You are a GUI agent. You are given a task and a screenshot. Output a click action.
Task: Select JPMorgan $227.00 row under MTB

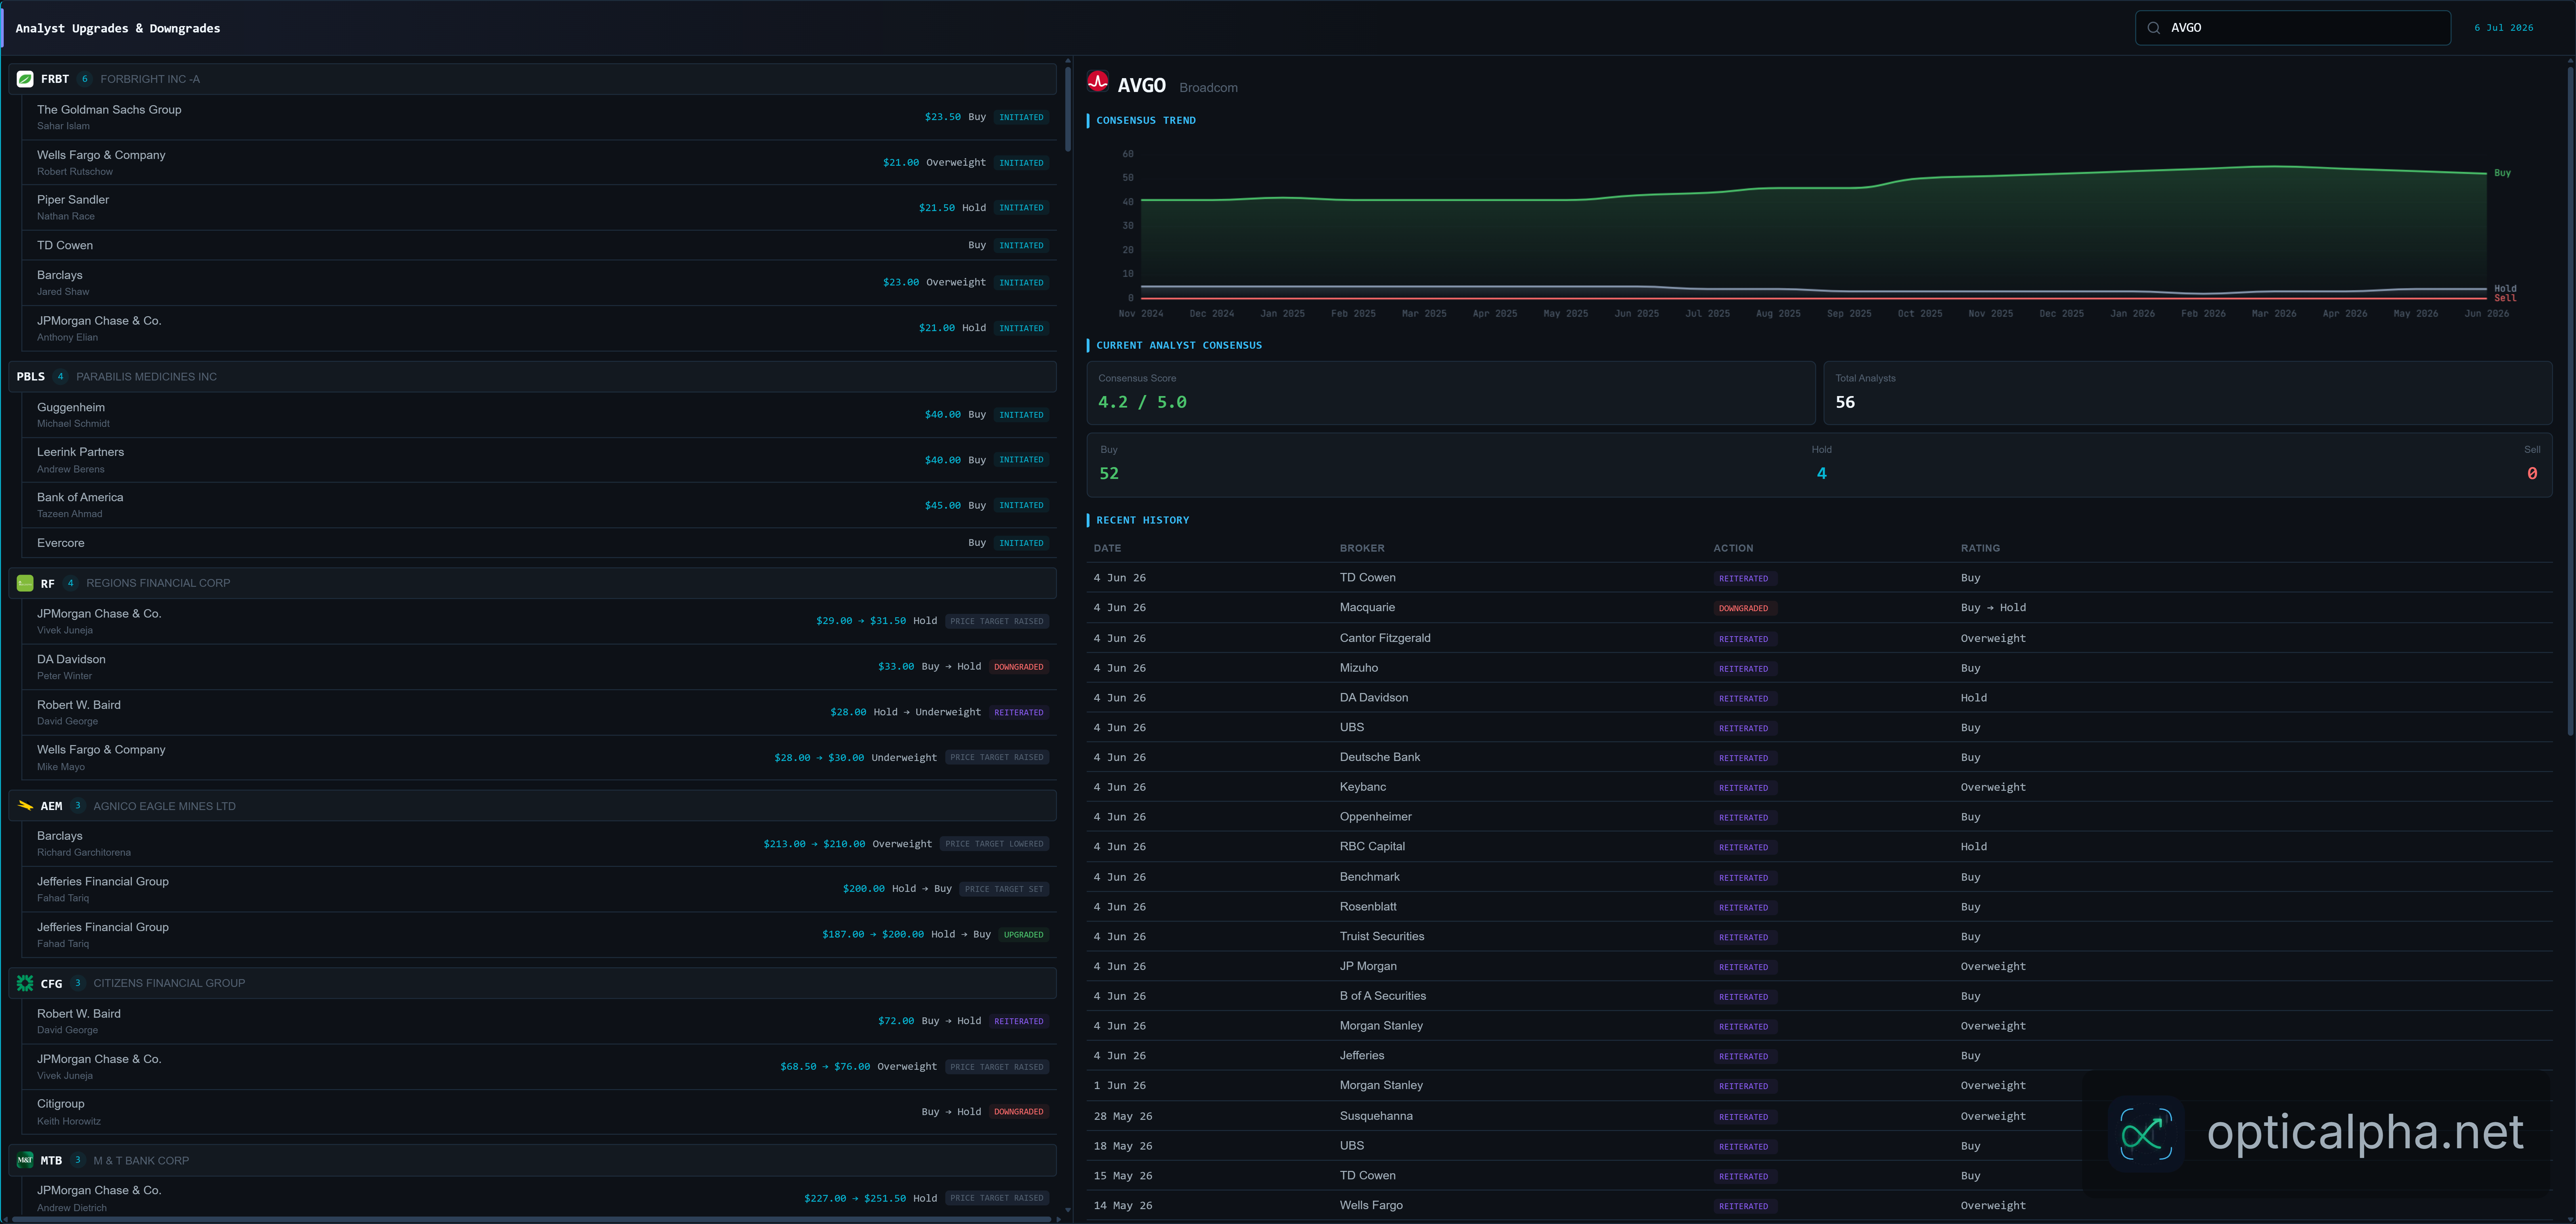(539, 1198)
